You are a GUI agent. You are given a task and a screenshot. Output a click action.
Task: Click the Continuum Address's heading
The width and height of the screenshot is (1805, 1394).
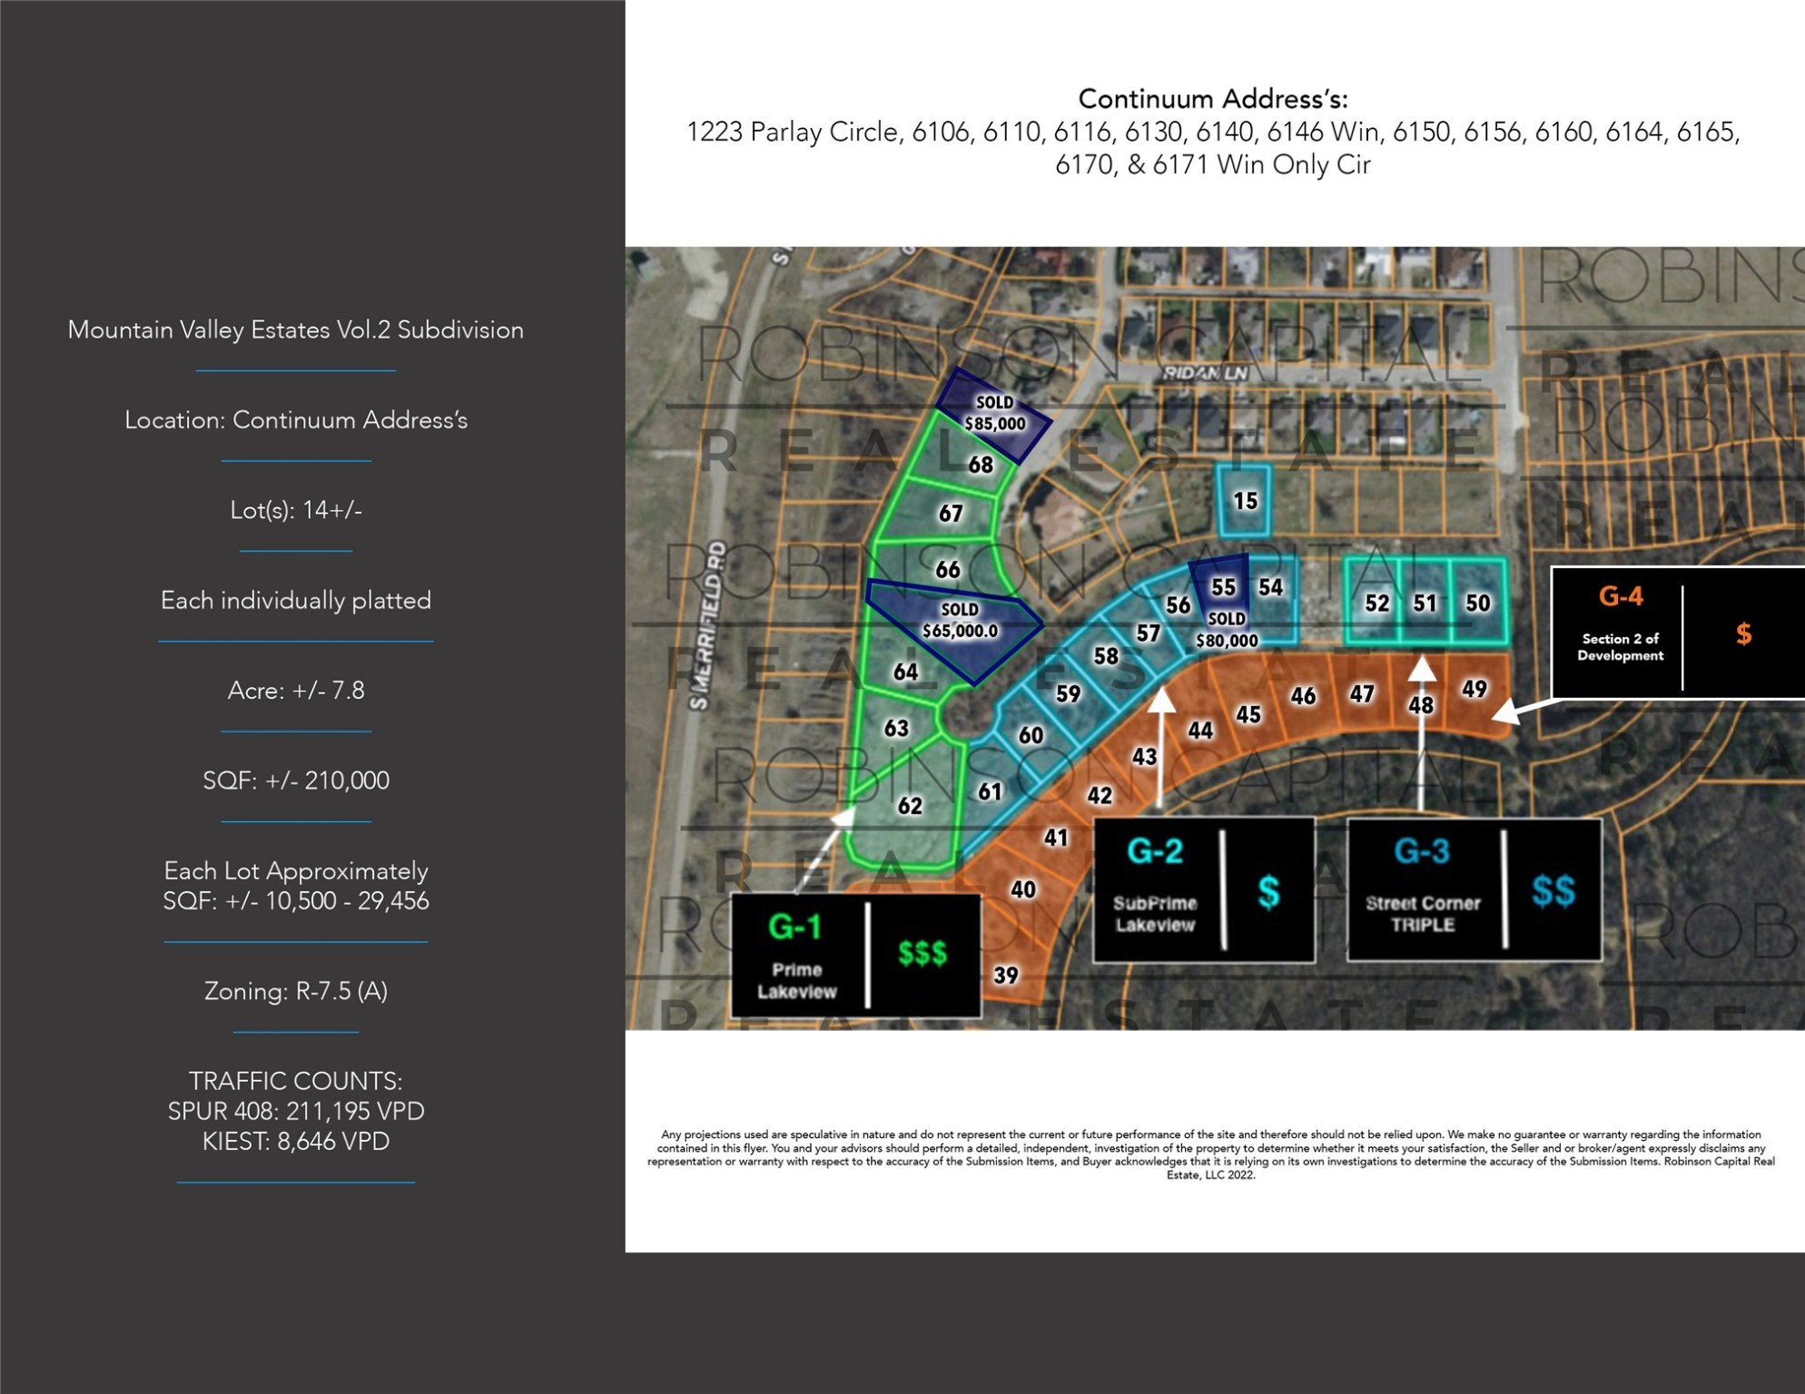point(1213,98)
